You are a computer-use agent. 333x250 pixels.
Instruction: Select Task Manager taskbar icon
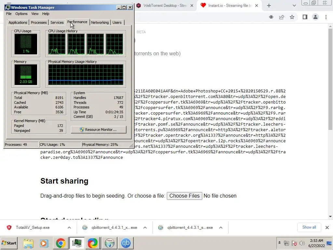coord(77,243)
